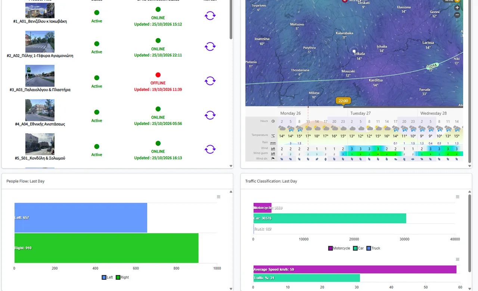The image size is (478, 291).
Task: Click the 'Car: 30376' bar
Action: point(330,218)
